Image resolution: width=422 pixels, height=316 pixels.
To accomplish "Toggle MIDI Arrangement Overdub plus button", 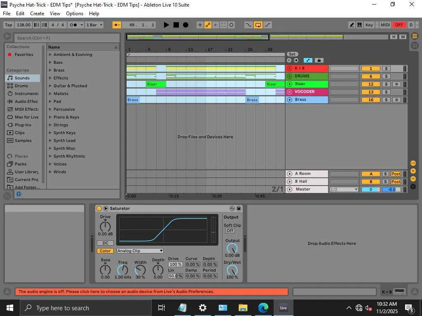I will click(x=200, y=25).
